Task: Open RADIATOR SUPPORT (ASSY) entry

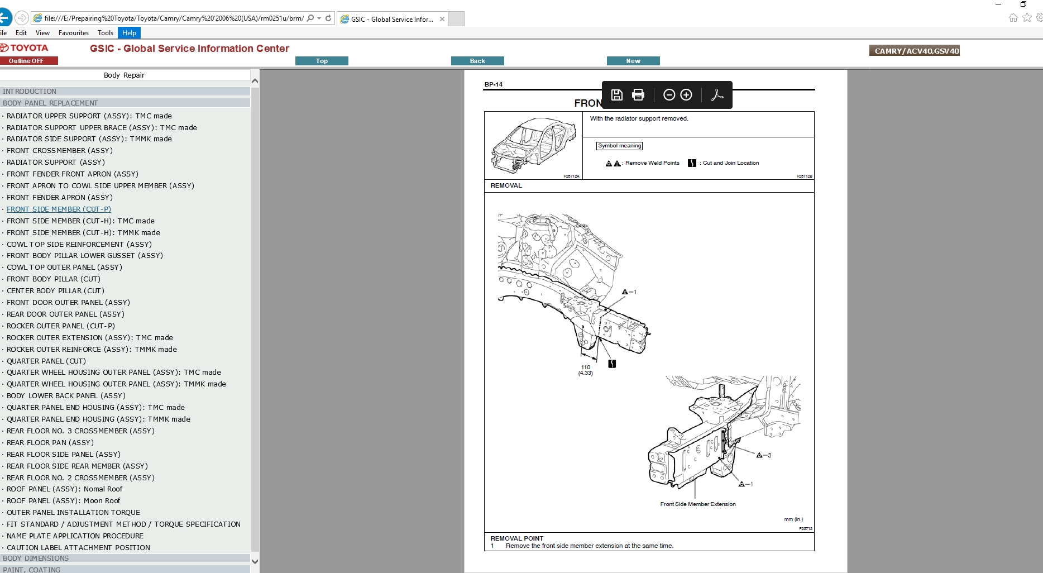Action: click(56, 162)
